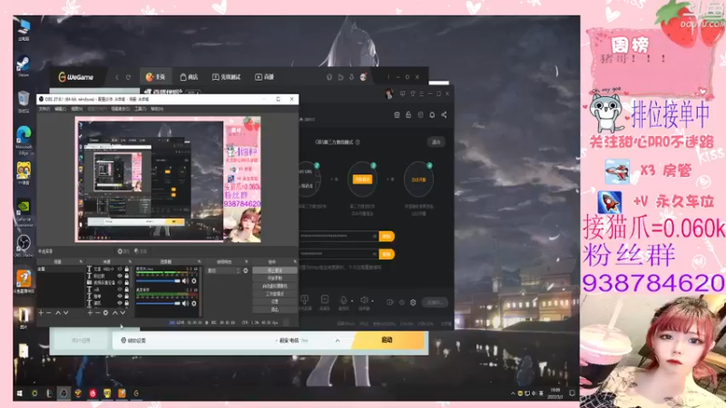
Task: Click the OBS 停止推流 button
Action: coord(275,270)
